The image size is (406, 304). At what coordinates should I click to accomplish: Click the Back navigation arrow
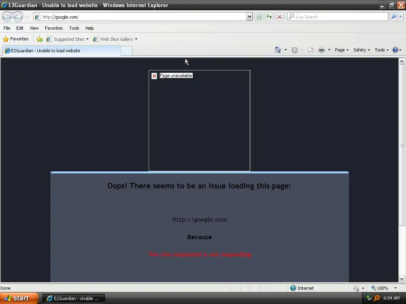click(x=7, y=17)
